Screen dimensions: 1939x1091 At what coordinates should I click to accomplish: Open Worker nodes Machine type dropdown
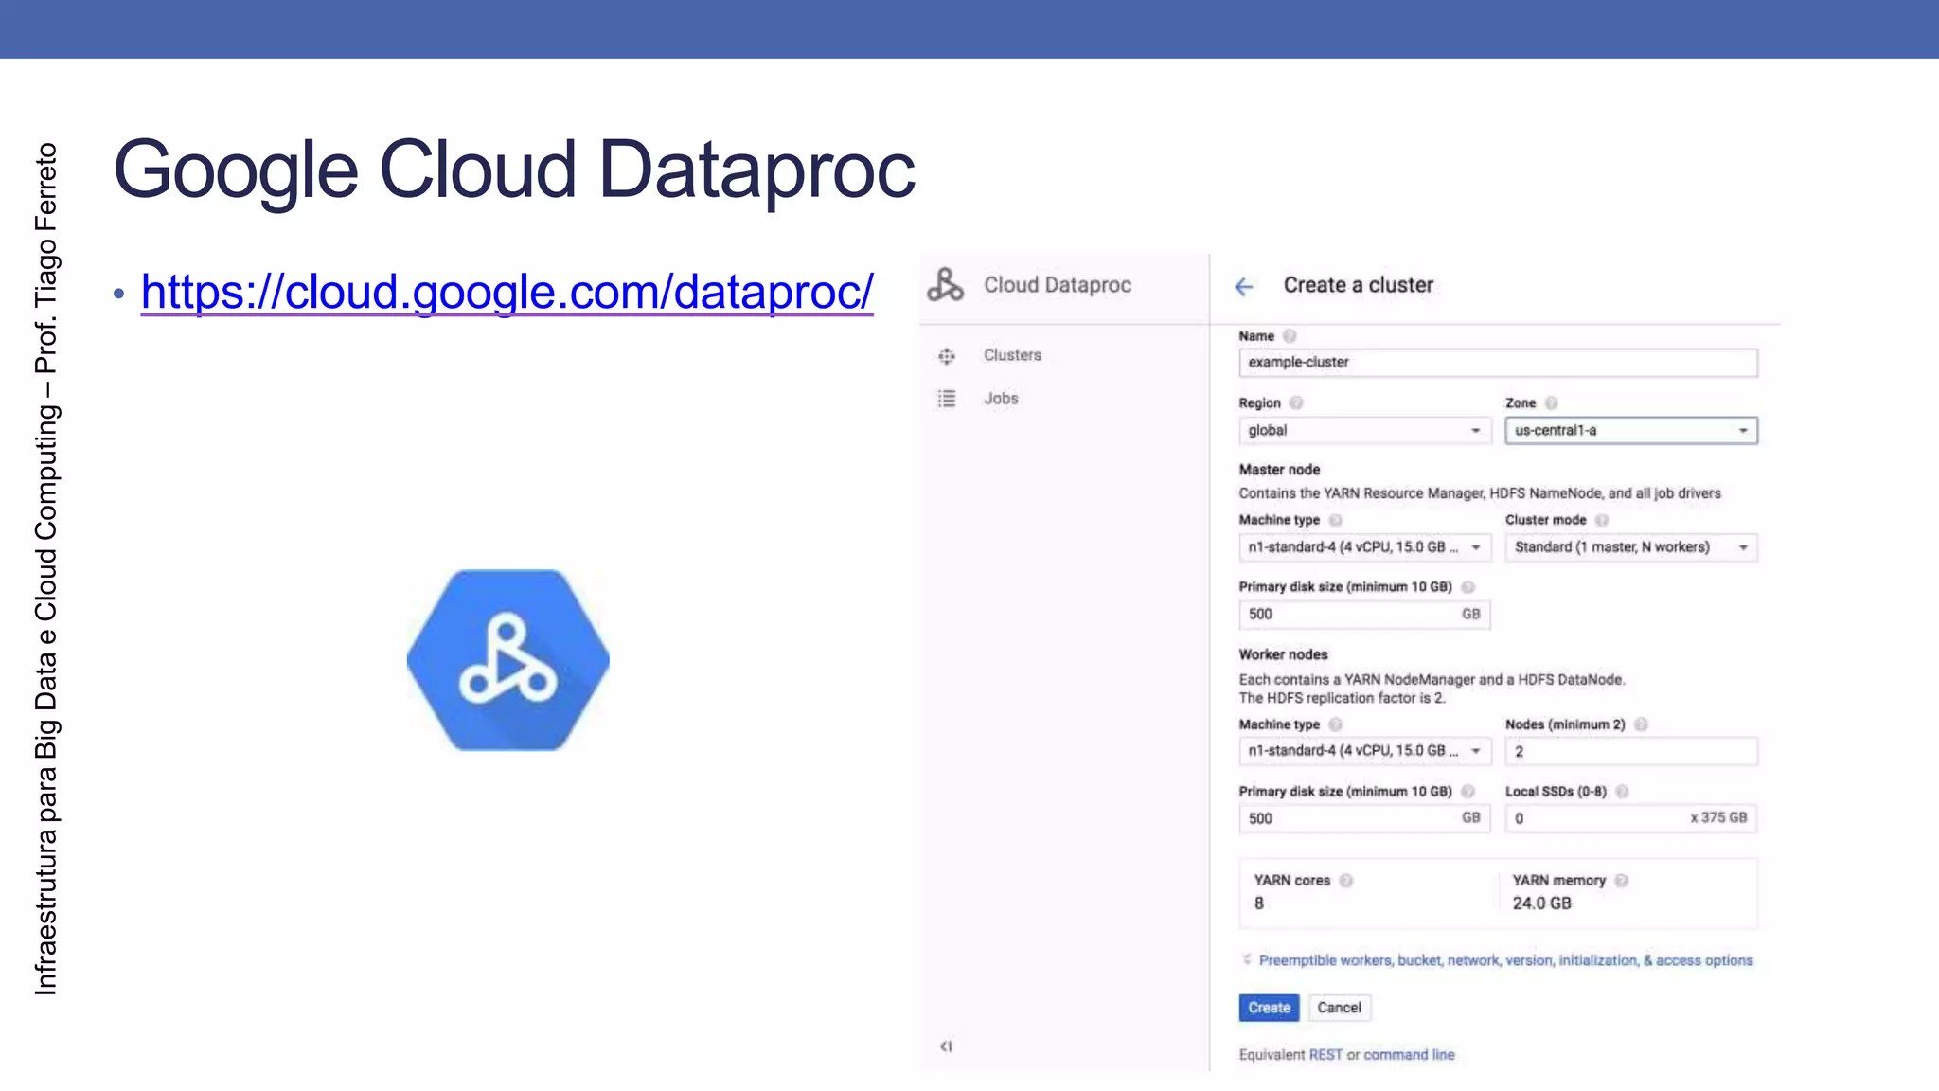[1364, 751]
